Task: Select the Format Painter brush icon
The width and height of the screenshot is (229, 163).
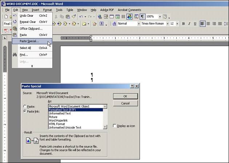Action: (x=74, y=17)
